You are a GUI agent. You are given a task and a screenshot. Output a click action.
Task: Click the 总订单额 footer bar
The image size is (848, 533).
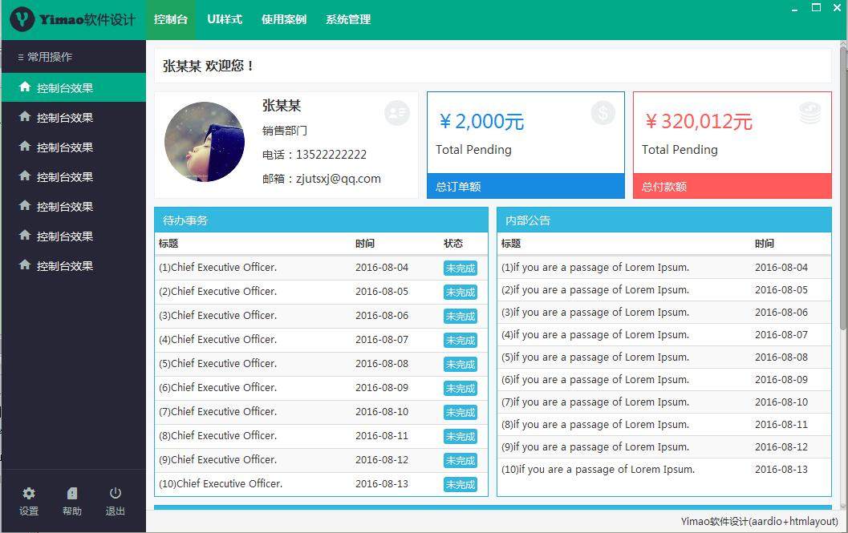(x=525, y=186)
